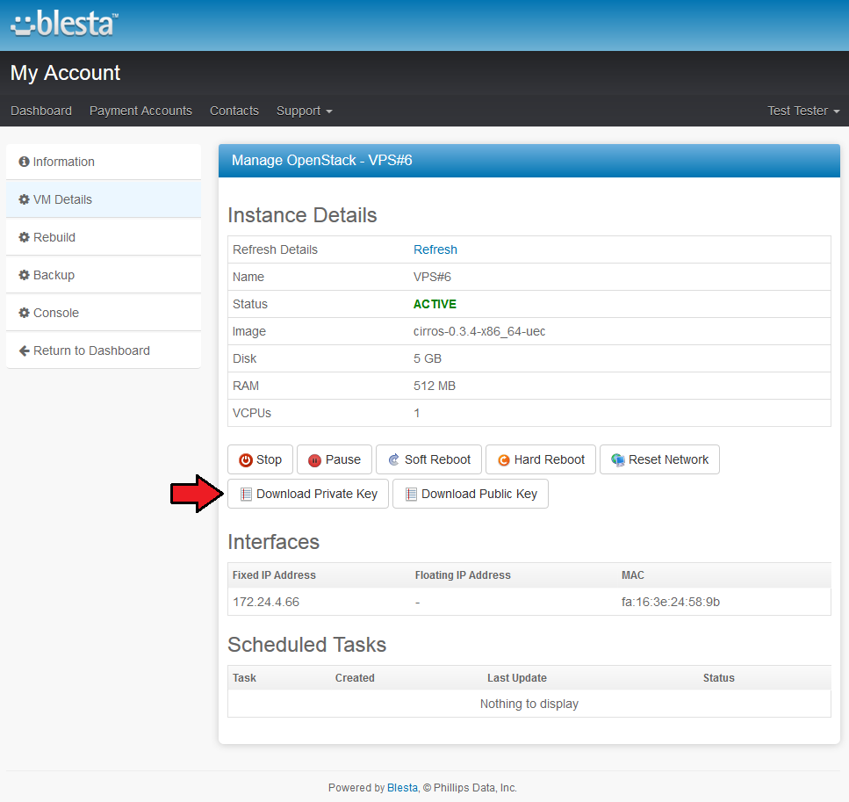Viewport: 849px width, 802px height.
Task: Click the Download Public Key document icon
Action: point(411,495)
